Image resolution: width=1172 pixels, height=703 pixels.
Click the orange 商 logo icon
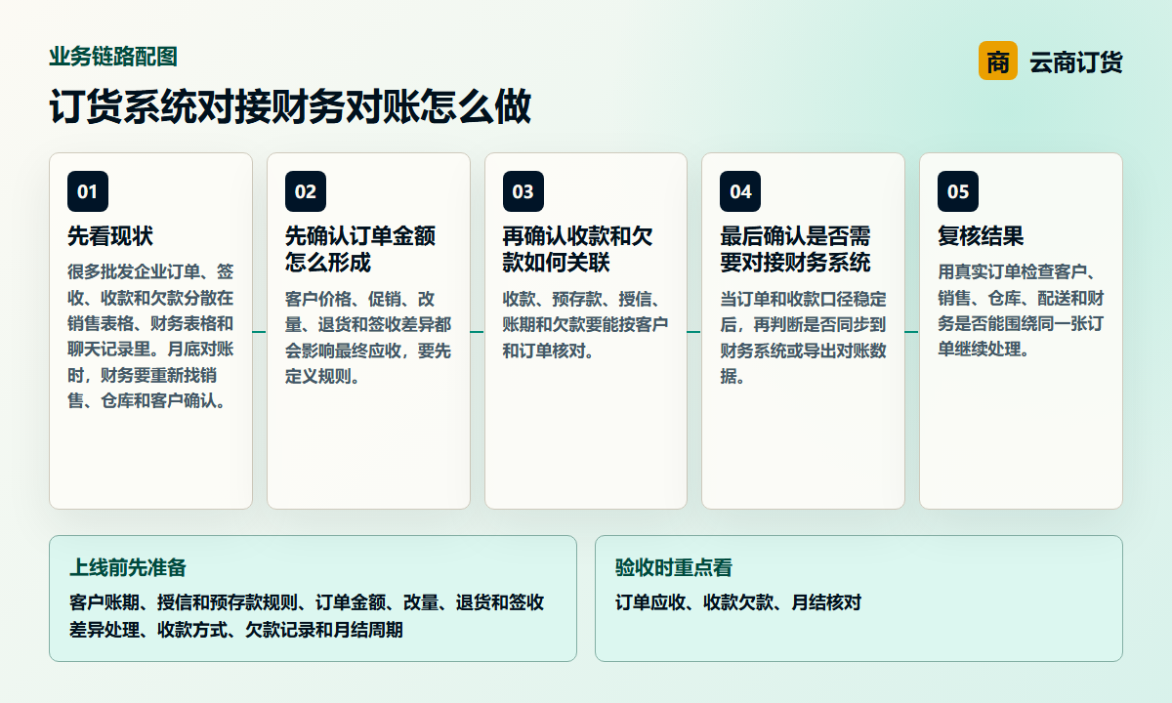coord(997,62)
